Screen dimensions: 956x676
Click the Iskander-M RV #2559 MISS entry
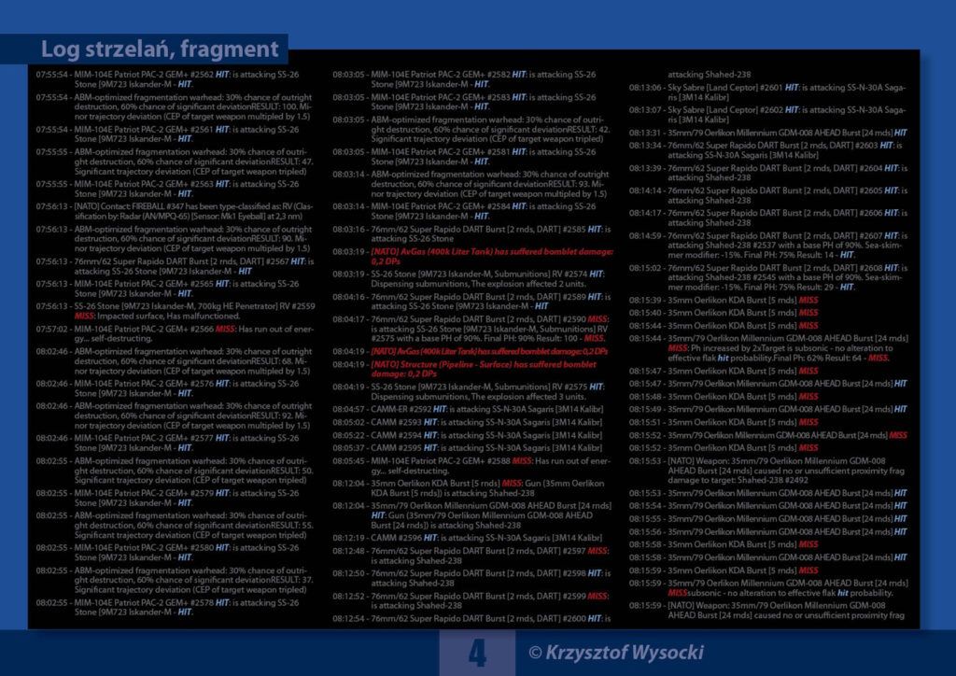[x=176, y=311]
